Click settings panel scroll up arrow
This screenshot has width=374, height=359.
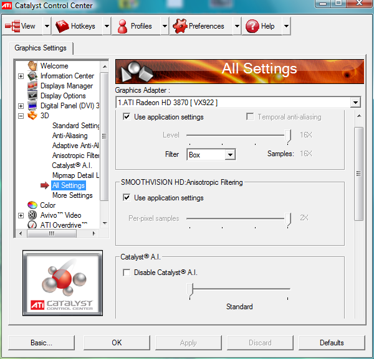click(x=359, y=116)
